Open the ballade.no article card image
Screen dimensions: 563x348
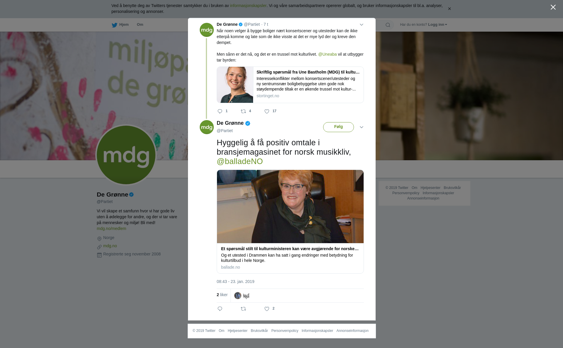click(290, 207)
